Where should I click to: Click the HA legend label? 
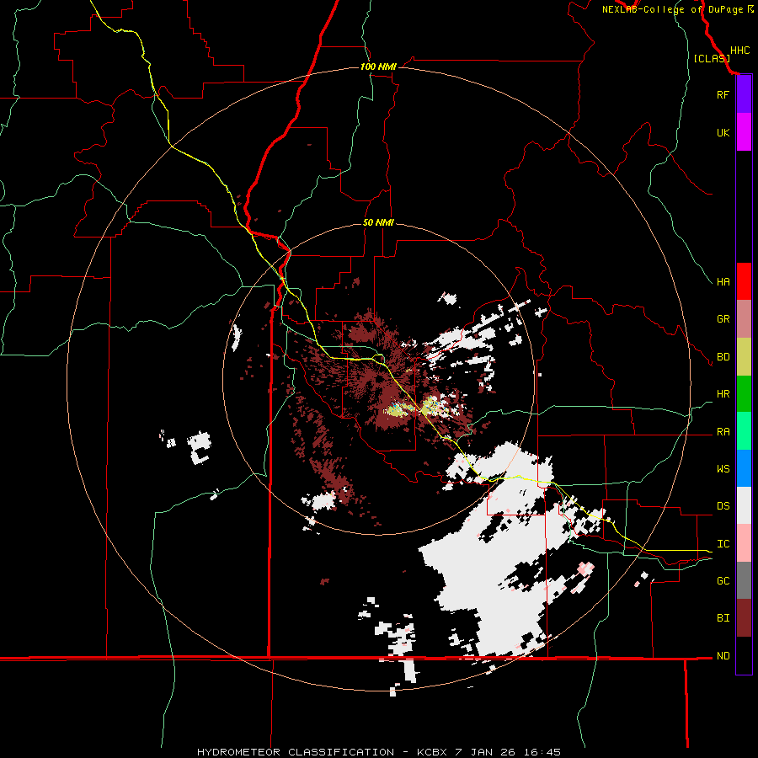tap(723, 281)
